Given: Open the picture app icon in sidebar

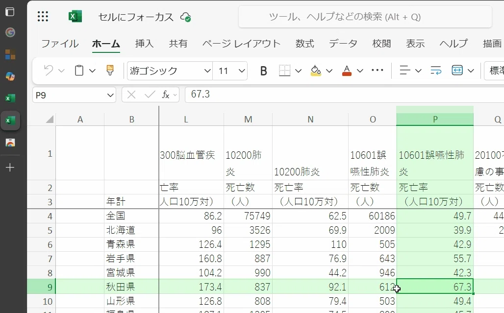Looking at the screenshot, I should [x=10, y=143].
